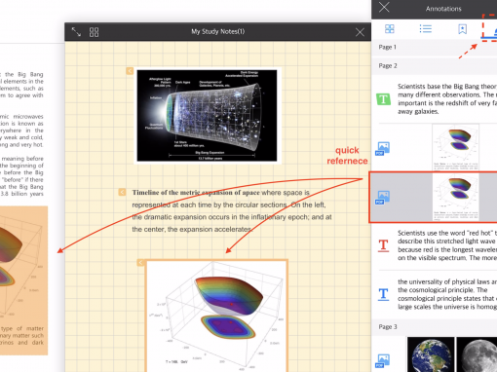
Task: Open the grid view icon in Study Notes header
Action: [94, 32]
